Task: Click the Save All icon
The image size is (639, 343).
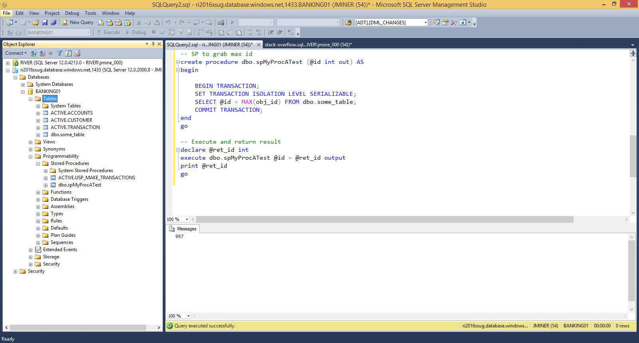Action: [53, 22]
